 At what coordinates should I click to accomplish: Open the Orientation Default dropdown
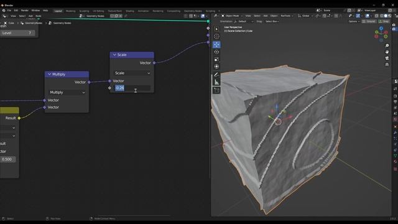point(244,22)
